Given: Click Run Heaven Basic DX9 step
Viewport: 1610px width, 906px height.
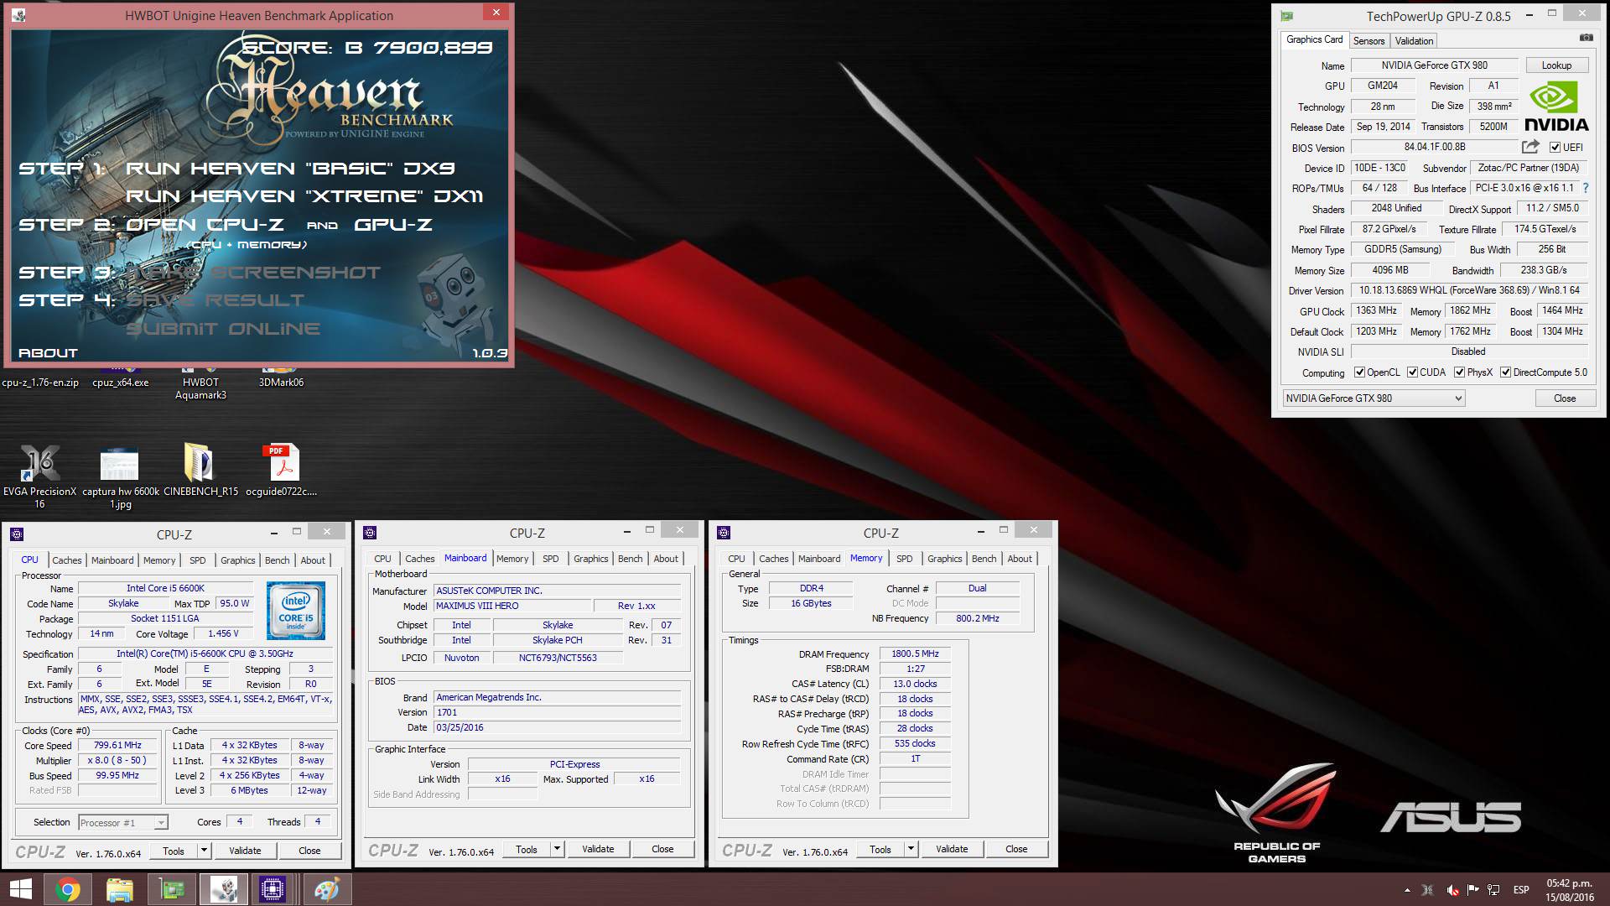Looking at the screenshot, I should (x=290, y=169).
